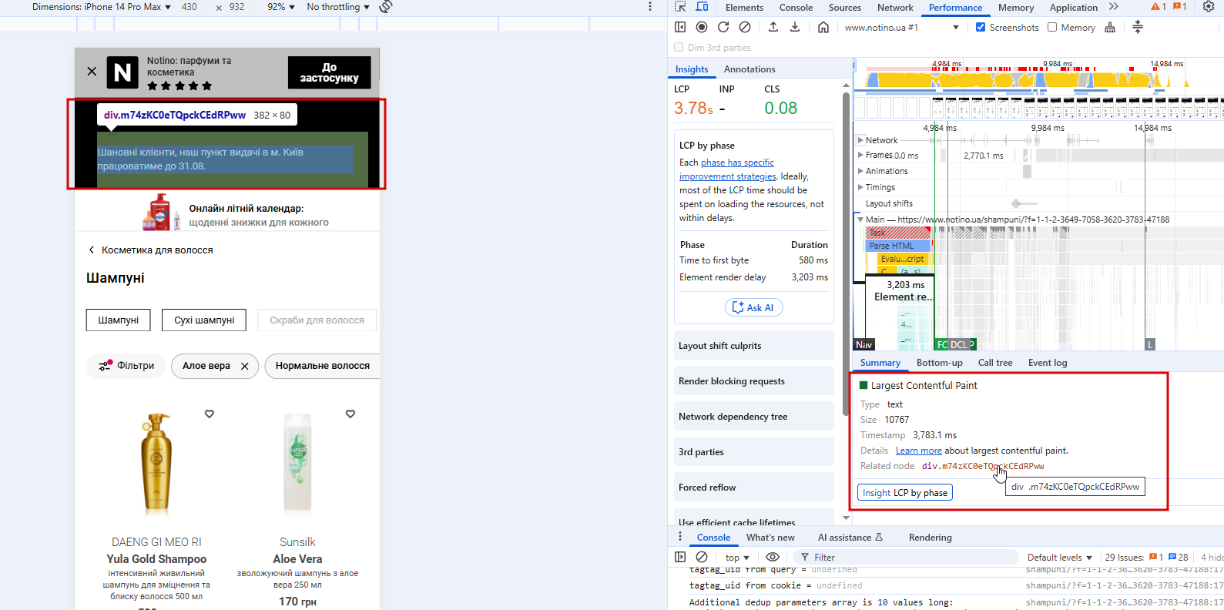The height and width of the screenshot is (610, 1224).
Task: Record and reload the page
Action: [x=723, y=27]
